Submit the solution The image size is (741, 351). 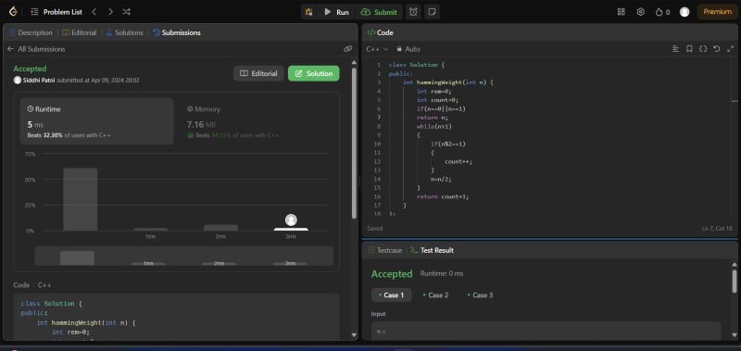click(379, 12)
